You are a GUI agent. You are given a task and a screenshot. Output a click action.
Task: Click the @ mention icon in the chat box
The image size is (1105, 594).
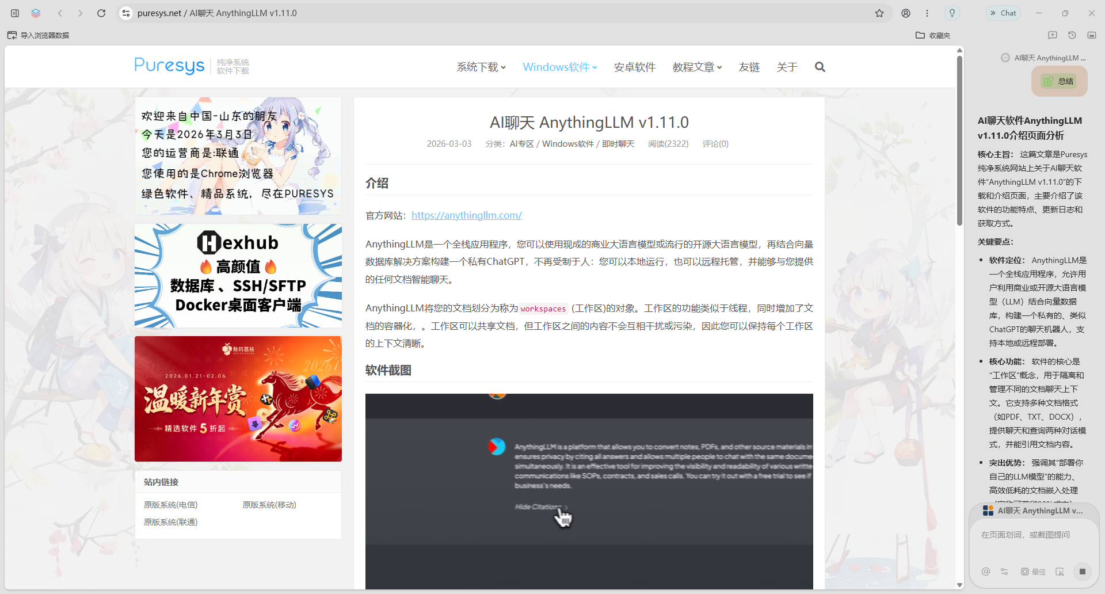tap(986, 572)
